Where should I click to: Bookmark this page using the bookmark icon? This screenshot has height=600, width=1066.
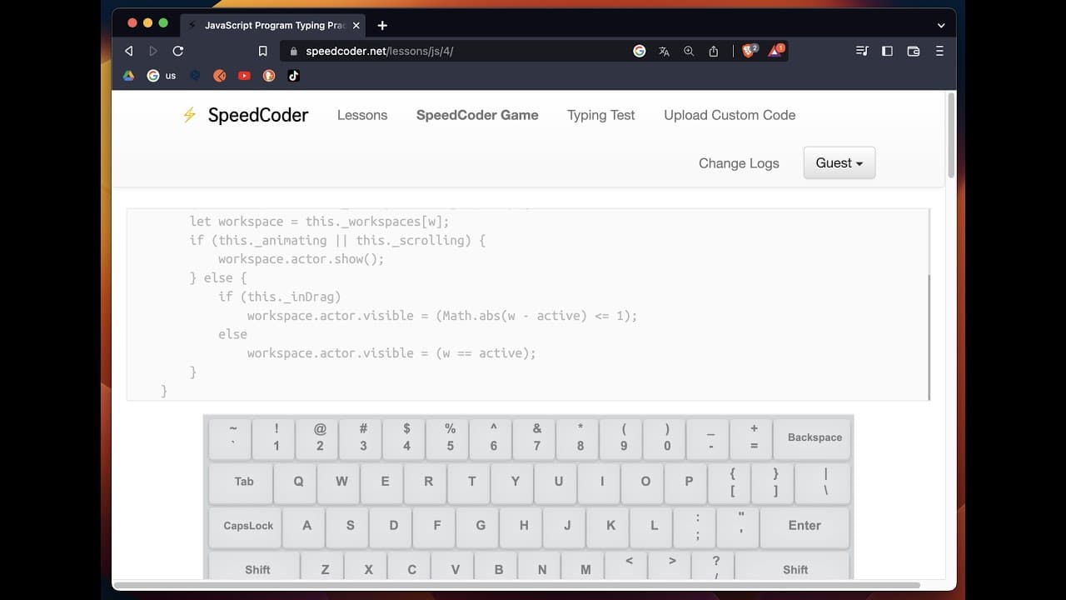262,51
